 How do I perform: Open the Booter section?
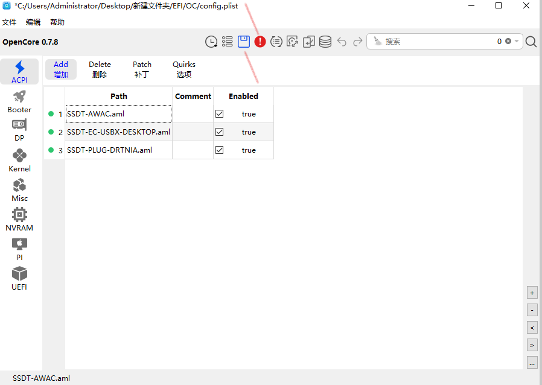point(19,102)
